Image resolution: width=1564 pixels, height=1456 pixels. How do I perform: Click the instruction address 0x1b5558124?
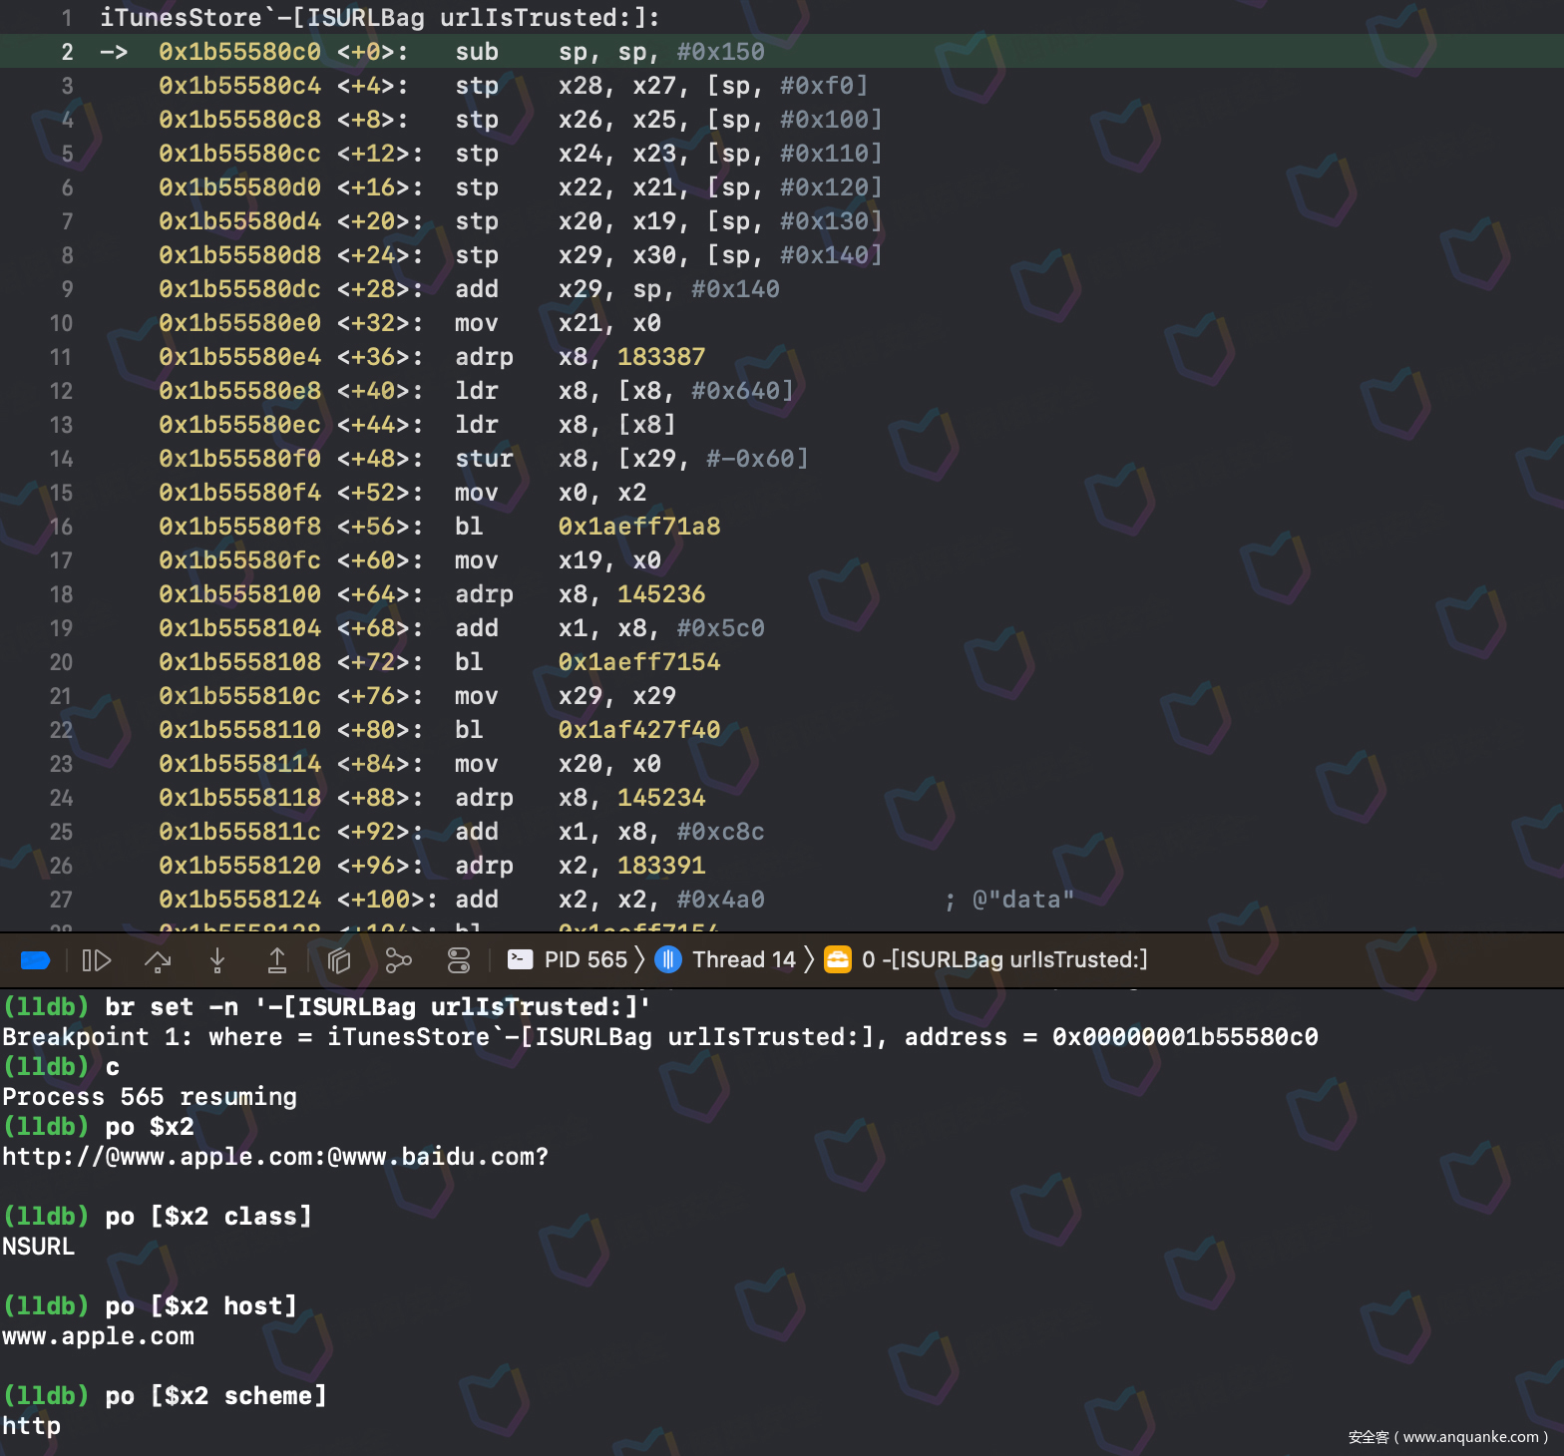[239, 900]
